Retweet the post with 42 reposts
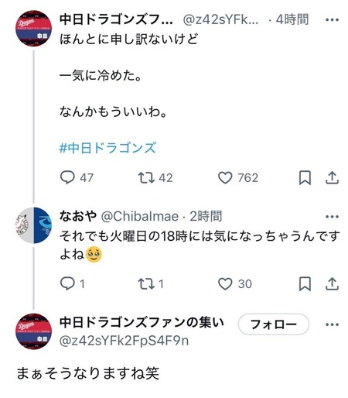348x398 pixels. (146, 178)
